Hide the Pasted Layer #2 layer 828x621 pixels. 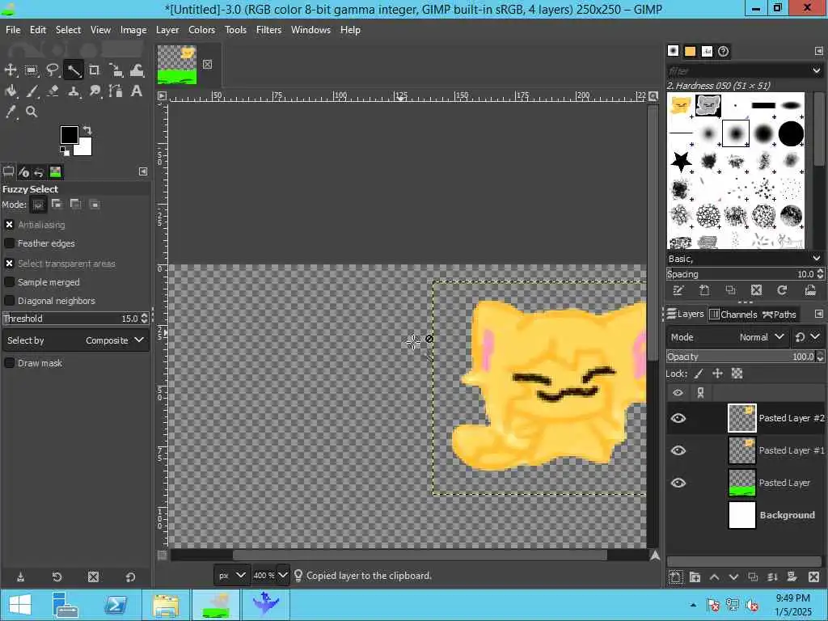[x=678, y=418]
